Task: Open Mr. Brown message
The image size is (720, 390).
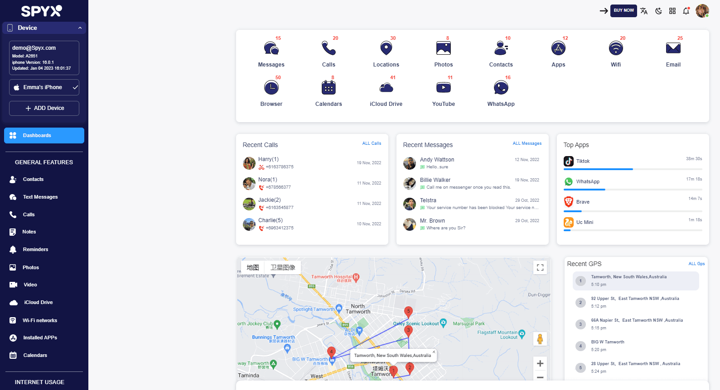Action: (x=471, y=224)
